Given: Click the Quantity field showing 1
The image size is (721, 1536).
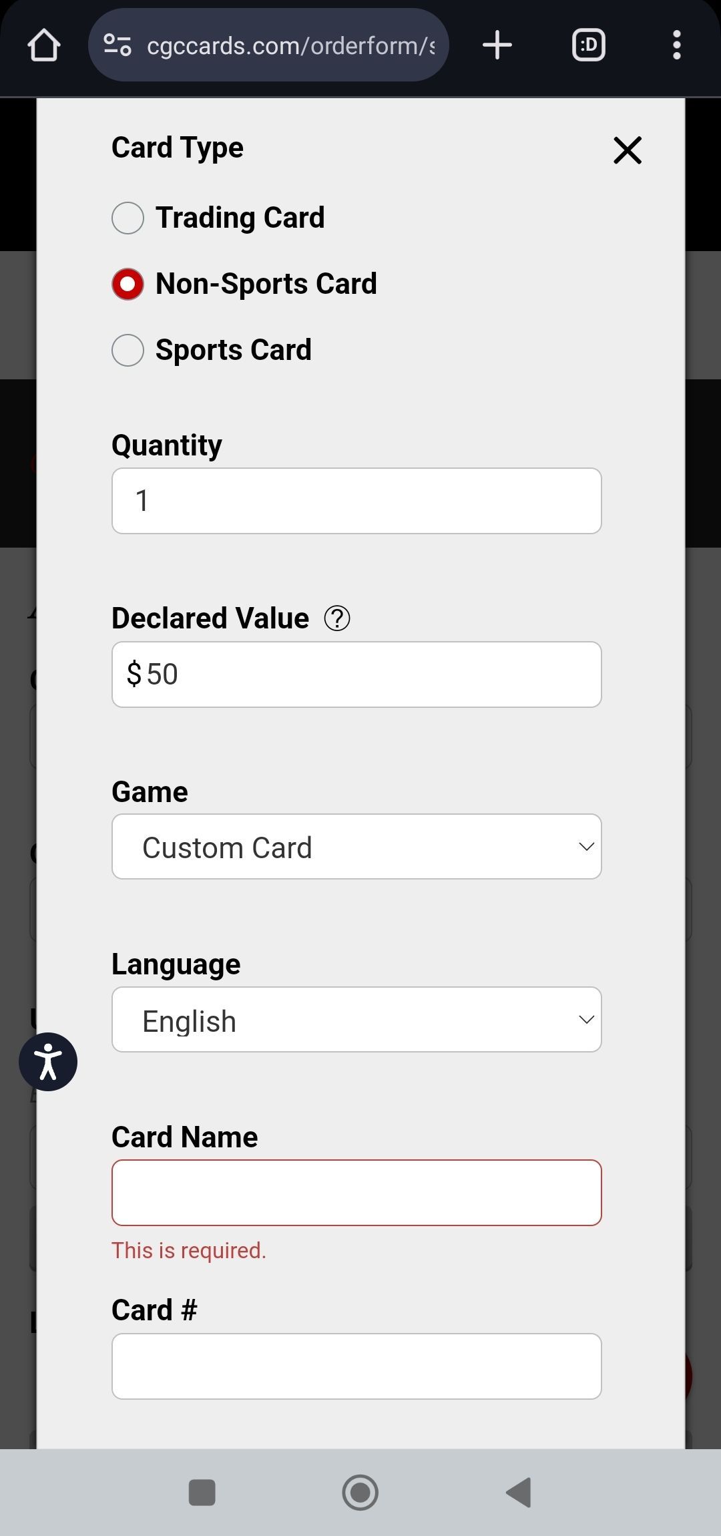Looking at the screenshot, I should [356, 500].
